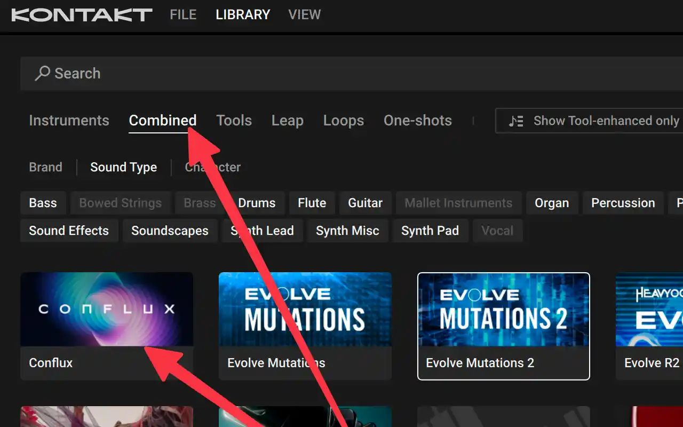
Task: Open the Evolve R2 library thumbnail
Action: click(649, 309)
